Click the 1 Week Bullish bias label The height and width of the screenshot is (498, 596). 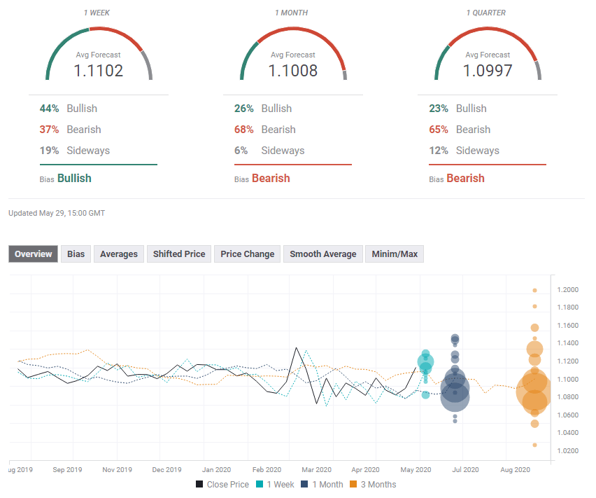[x=74, y=178]
